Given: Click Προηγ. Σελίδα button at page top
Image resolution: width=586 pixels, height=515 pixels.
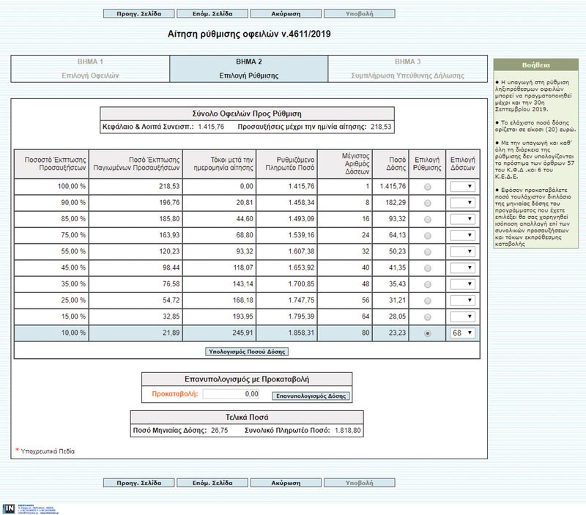Looking at the screenshot, I should [138, 13].
